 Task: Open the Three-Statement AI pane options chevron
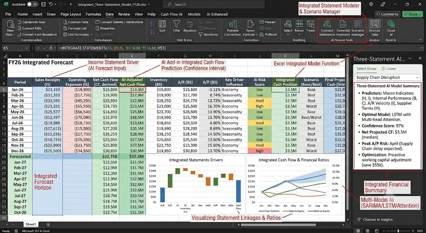click(x=410, y=58)
